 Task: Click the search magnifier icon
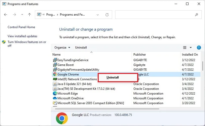(x=196, y=15)
